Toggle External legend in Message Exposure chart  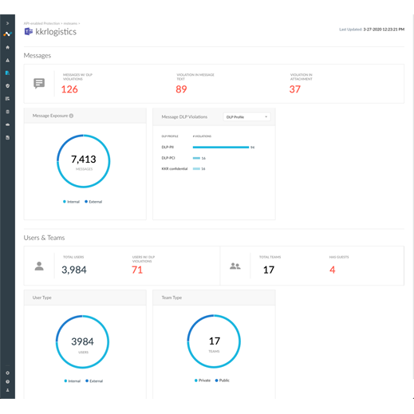pos(93,202)
